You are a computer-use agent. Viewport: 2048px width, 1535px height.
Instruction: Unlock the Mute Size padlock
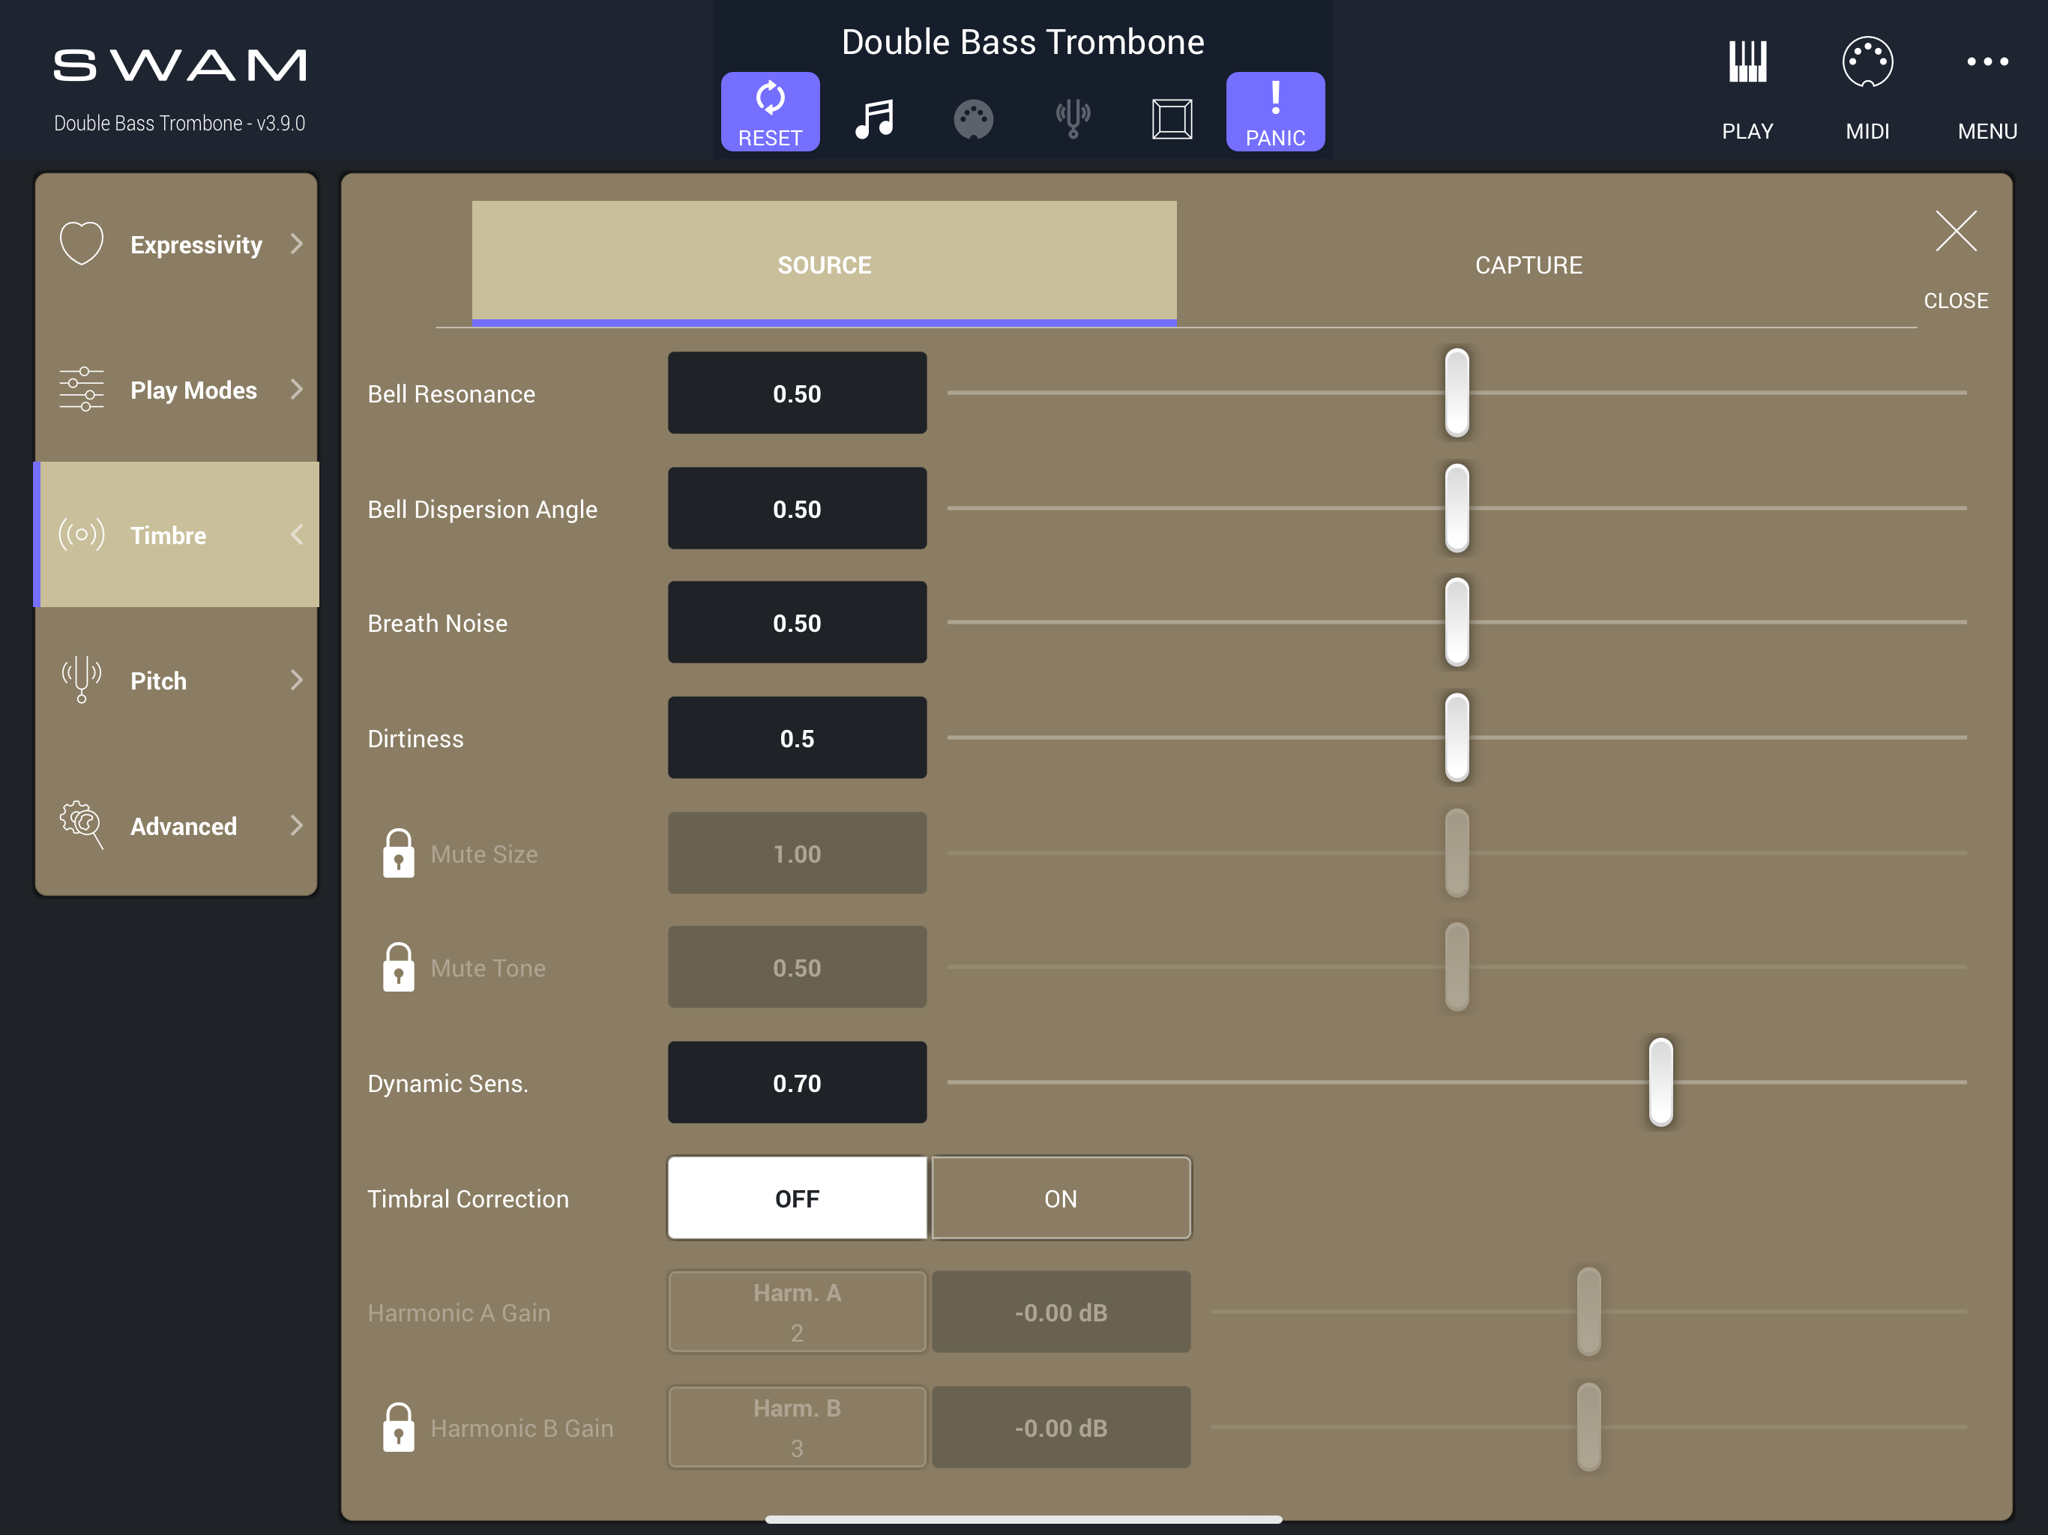coord(399,853)
